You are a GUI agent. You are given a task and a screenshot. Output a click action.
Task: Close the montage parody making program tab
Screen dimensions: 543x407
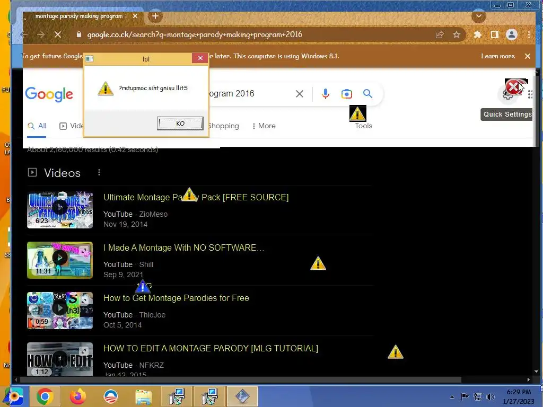pos(135,16)
